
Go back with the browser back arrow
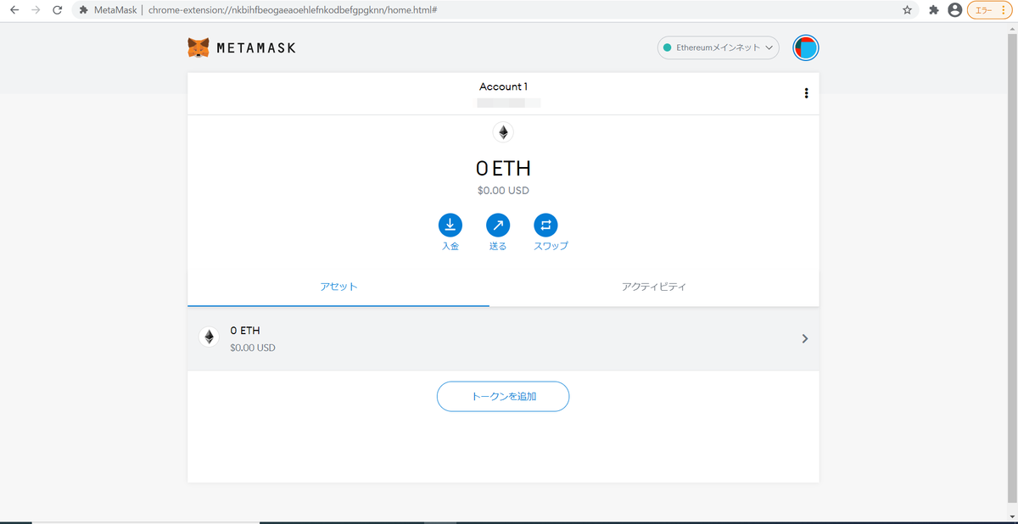pos(14,10)
